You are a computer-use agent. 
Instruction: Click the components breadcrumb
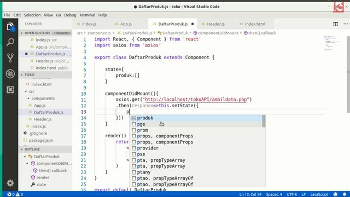pos(99,33)
